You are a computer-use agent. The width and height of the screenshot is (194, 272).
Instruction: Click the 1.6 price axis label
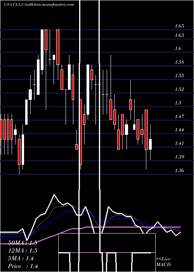pyautogui.click(x=178, y=49)
